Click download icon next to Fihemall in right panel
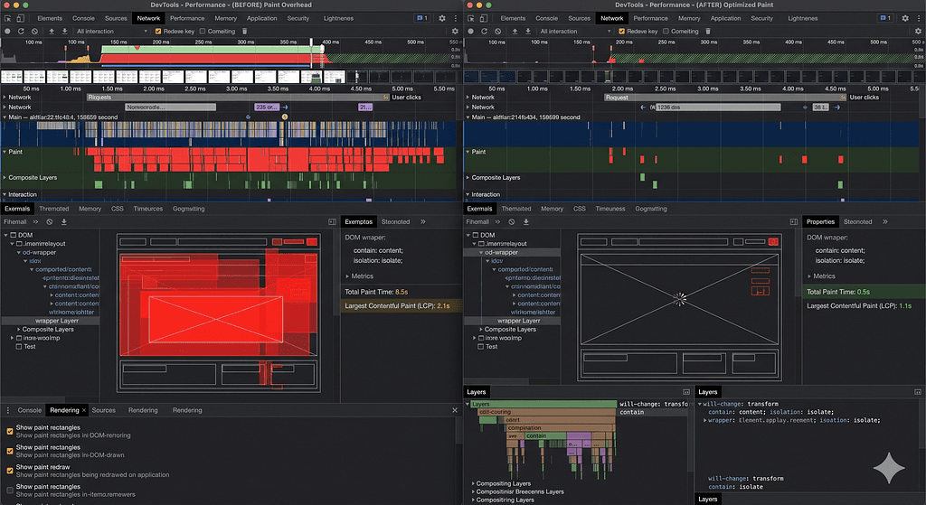 coord(525,222)
